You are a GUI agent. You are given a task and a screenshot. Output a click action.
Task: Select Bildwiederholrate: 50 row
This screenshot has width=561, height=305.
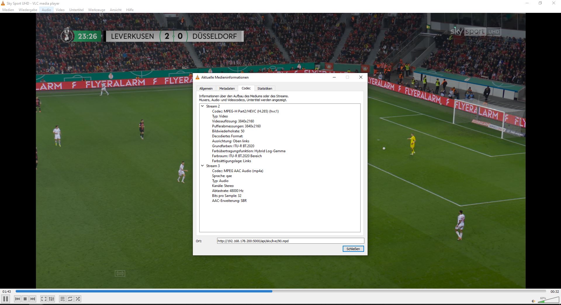(228, 131)
